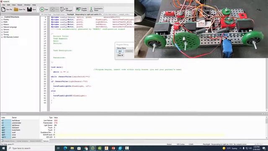Click the New File toolbar icon

tap(3, 9)
